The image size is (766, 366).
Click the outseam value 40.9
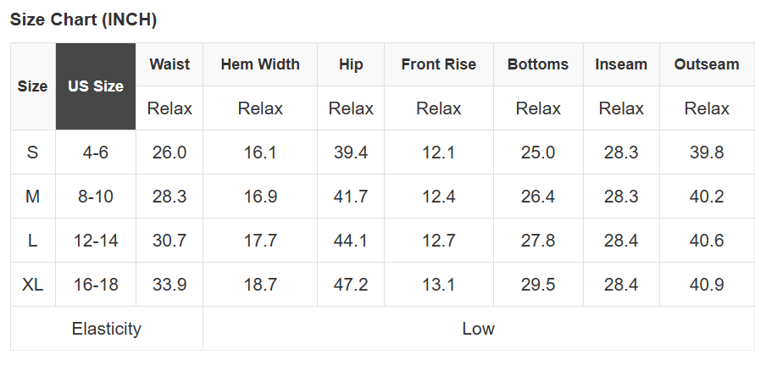pyautogui.click(x=707, y=285)
